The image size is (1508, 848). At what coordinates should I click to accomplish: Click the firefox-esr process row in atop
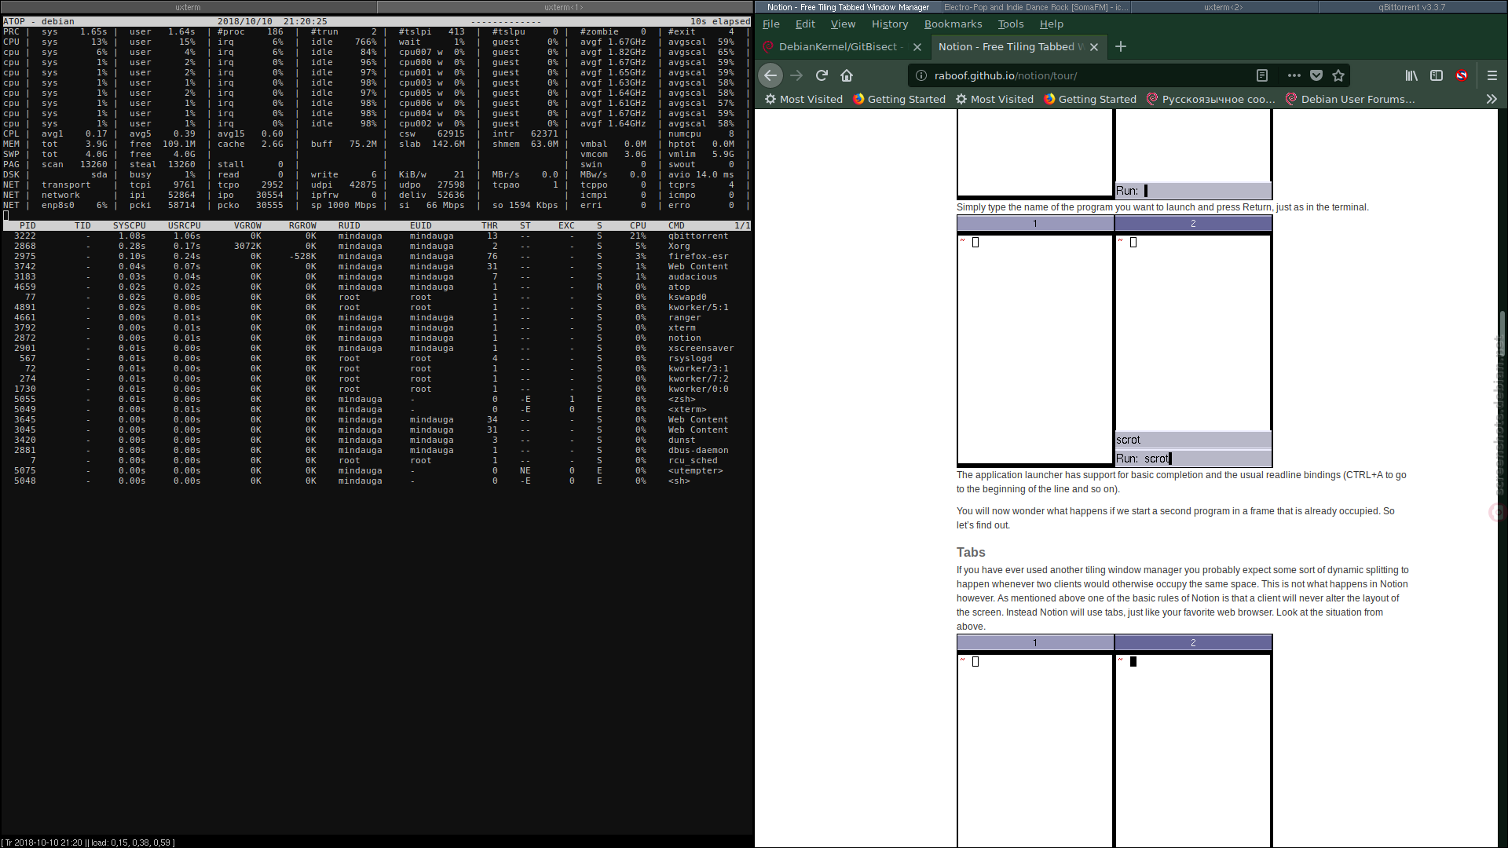pyautogui.click(x=375, y=257)
